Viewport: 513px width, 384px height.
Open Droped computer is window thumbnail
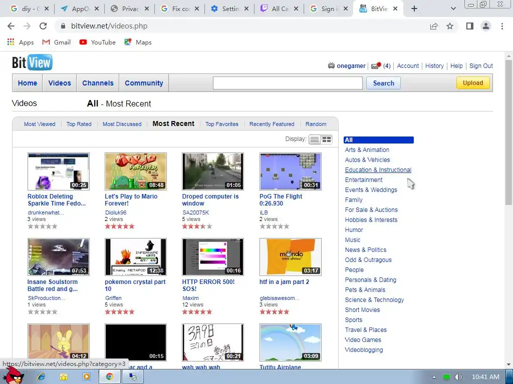(x=212, y=171)
